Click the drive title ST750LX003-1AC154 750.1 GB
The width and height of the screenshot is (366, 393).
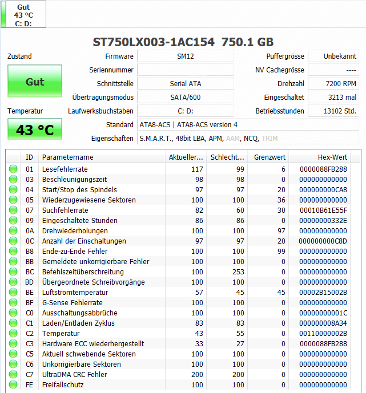click(x=183, y=42)
